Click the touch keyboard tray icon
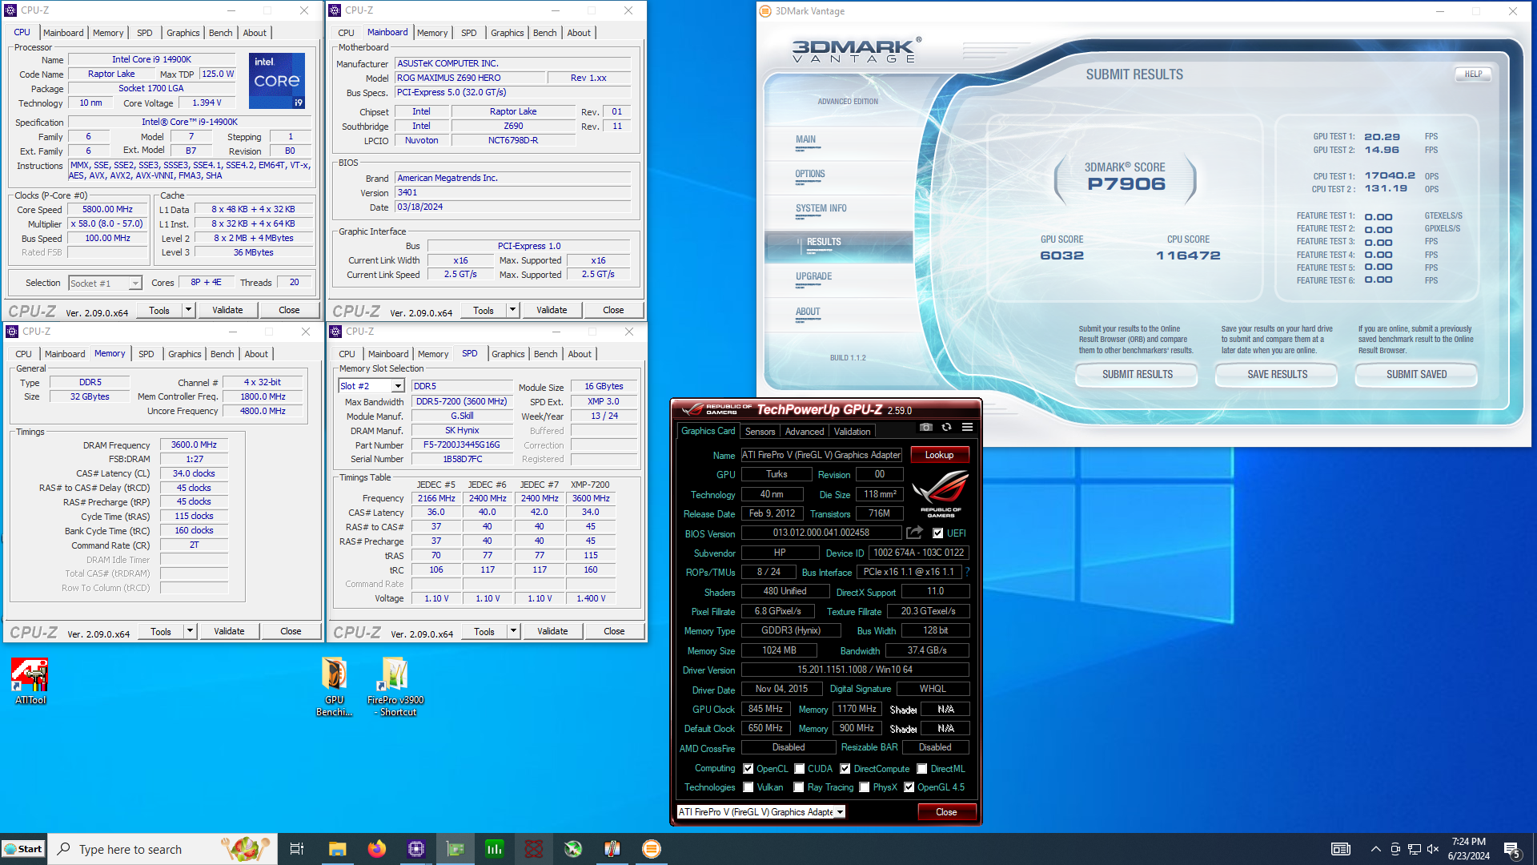This screenshot has width=1537, height=865. click(1341, 849)
